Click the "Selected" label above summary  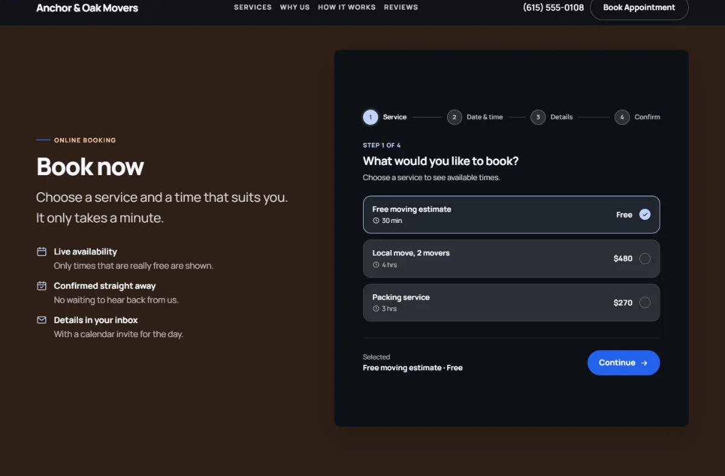376,357
